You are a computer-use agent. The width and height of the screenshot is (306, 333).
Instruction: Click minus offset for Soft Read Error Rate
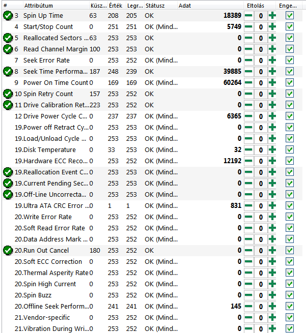248,228
